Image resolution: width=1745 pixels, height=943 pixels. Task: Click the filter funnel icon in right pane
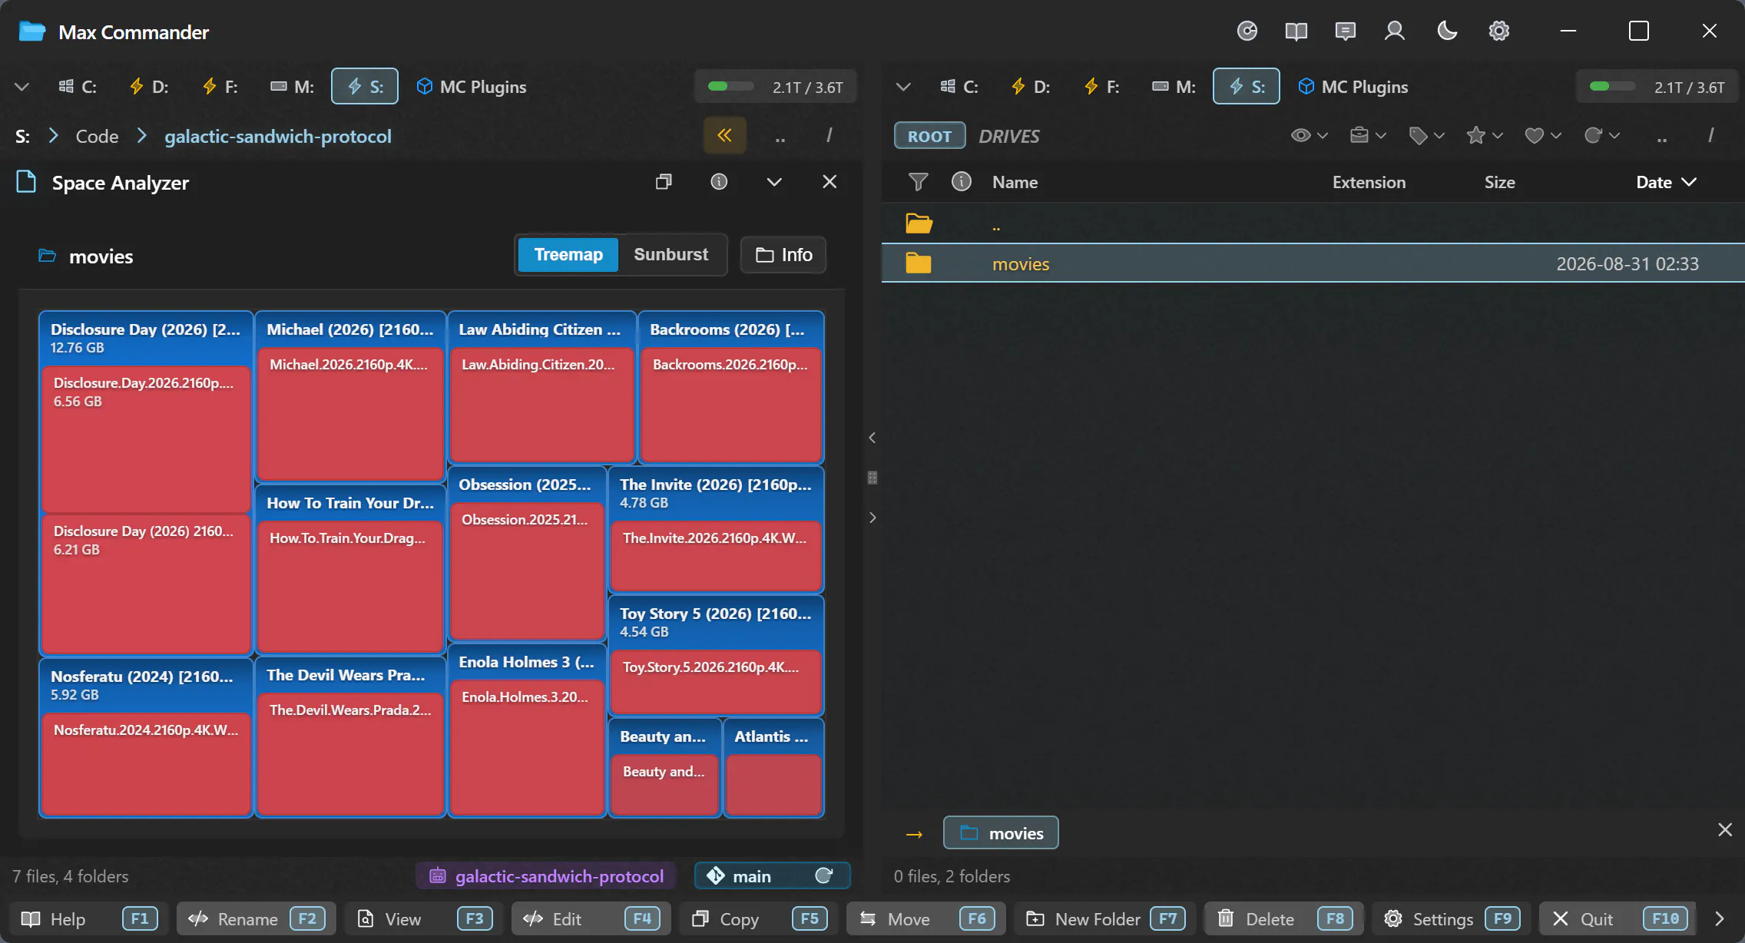click(918, 182)
